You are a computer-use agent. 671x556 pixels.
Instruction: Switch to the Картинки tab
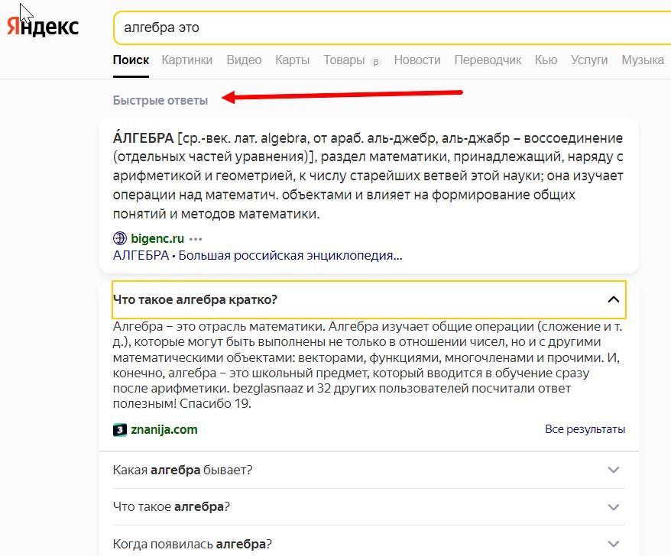[x=187, y=60]
